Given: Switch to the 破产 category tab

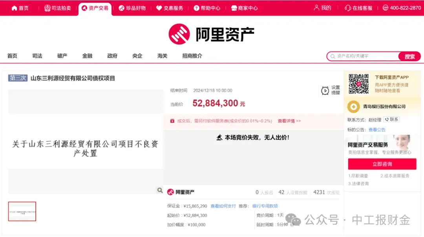Looking at the screenshot, I should (62, 56).
